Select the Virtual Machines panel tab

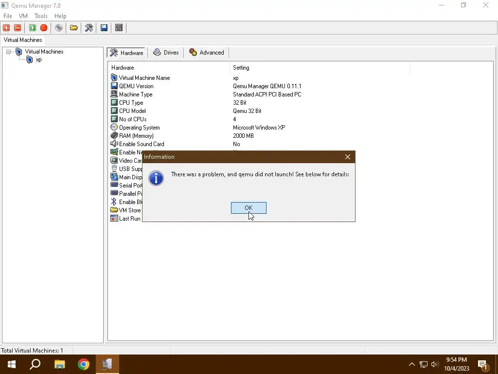(x=23, y=40)
